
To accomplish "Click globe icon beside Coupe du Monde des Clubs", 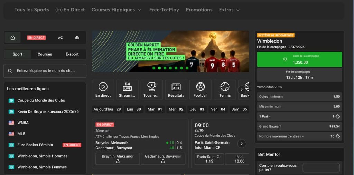I will (11, 100).
